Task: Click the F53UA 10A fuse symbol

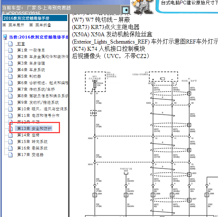Action: coord(95,85)
